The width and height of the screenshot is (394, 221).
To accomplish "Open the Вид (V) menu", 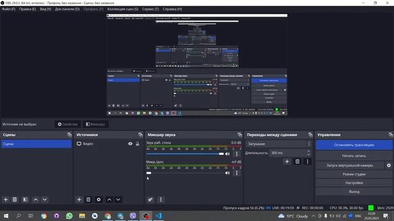I will 46,9.
